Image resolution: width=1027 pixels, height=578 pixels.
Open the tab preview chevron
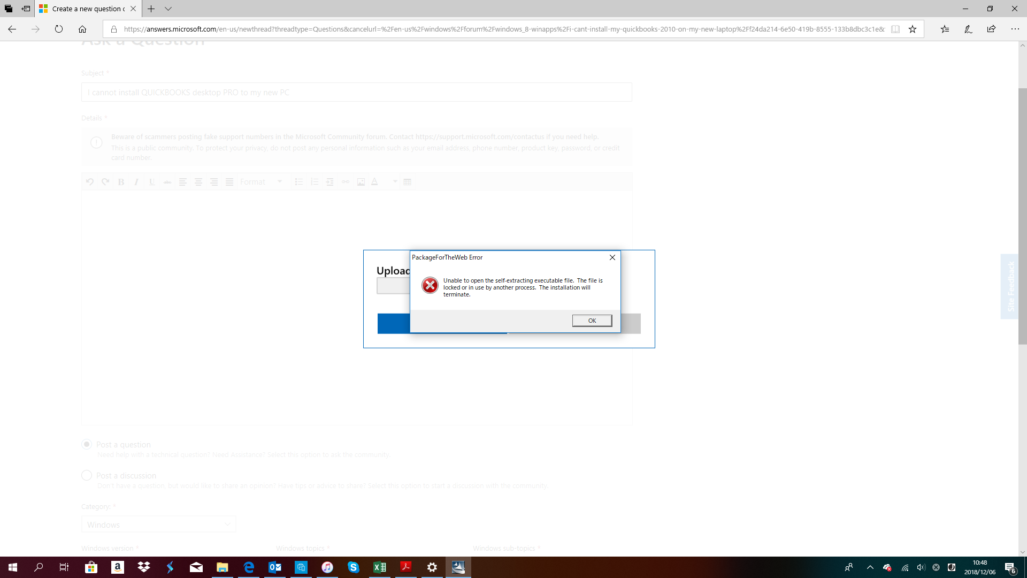click(168, 9)
